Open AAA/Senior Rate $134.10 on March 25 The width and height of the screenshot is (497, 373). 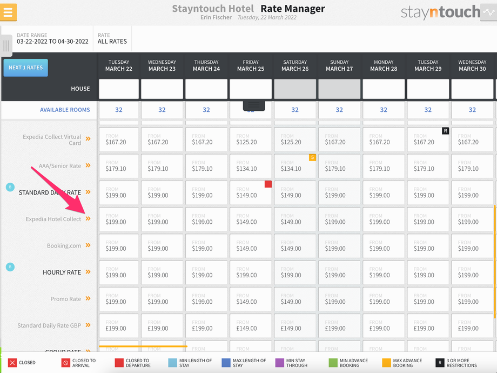click(251, 166)
